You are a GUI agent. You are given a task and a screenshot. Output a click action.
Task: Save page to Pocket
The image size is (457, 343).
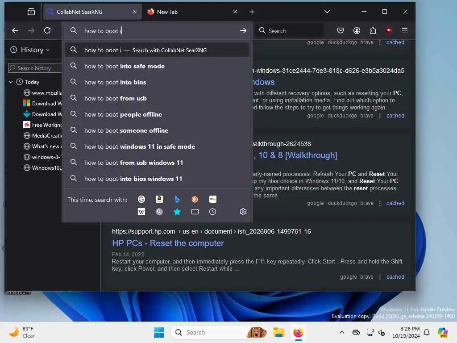pos(341,30)
